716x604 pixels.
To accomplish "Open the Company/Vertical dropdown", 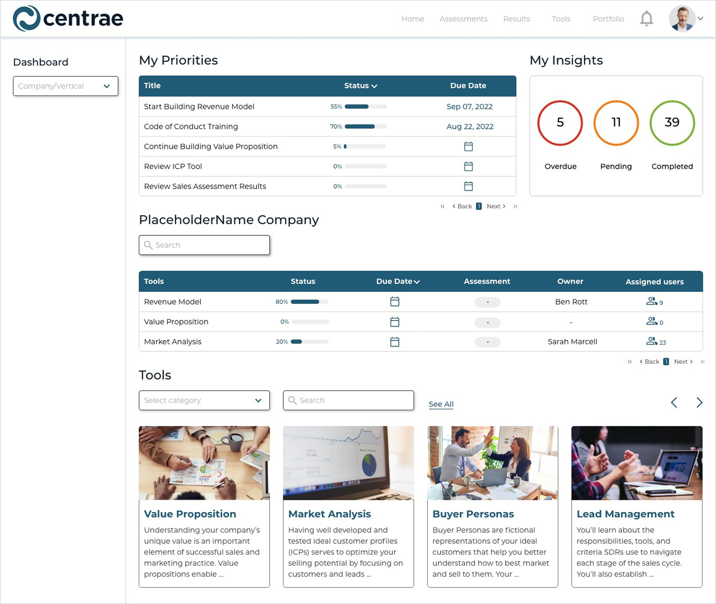I will [x=66, y=86].
